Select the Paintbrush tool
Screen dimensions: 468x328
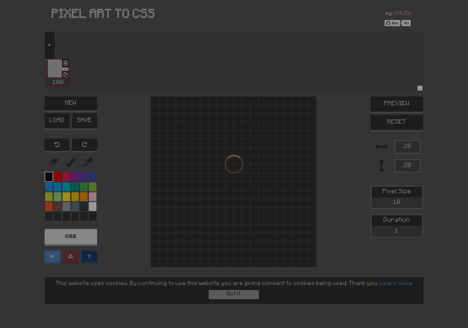pos(71,162)
